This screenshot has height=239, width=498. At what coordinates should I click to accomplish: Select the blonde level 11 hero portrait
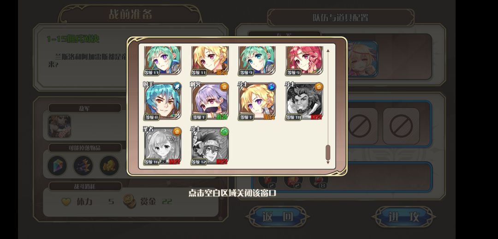click(210, 61)
